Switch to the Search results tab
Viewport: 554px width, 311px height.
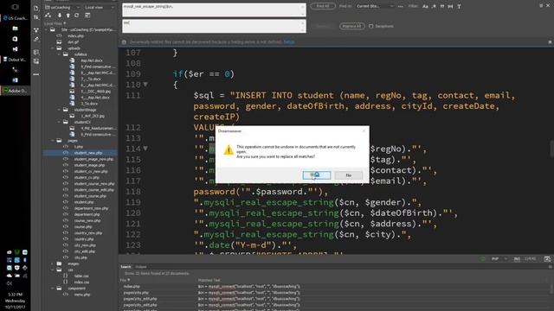tap(126, 267)
